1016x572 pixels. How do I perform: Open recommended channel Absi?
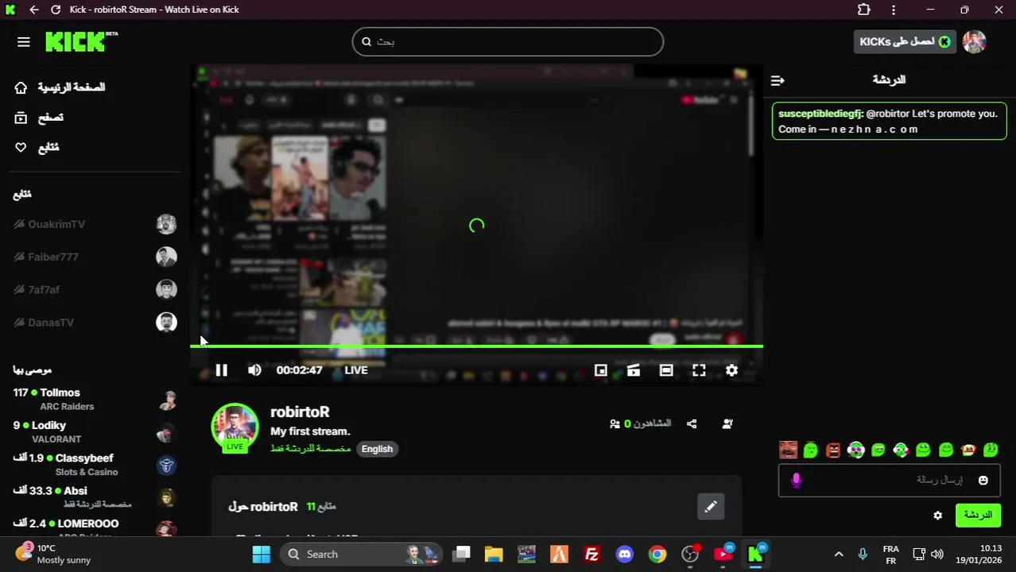coord(95,497)
